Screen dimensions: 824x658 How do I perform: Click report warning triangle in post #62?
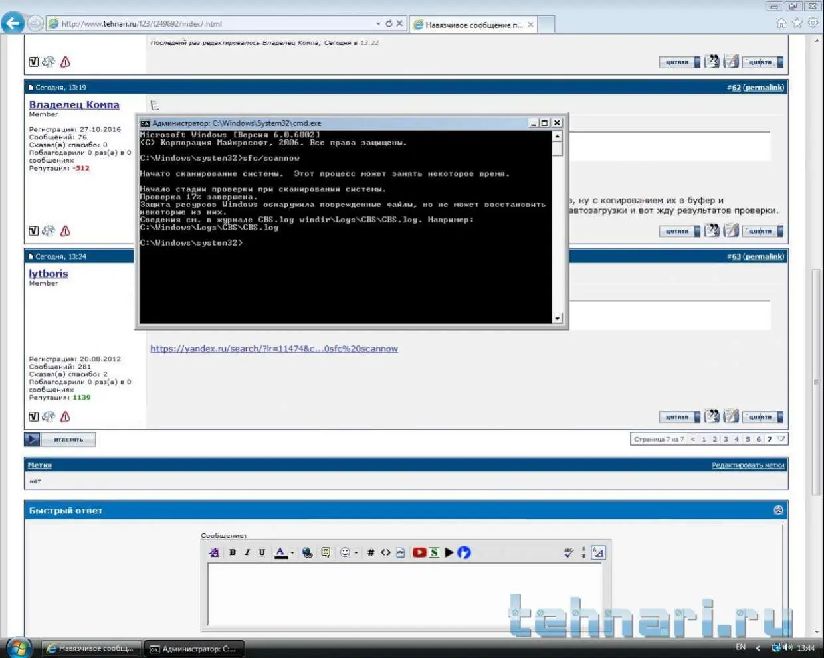(x=65, y=231)
